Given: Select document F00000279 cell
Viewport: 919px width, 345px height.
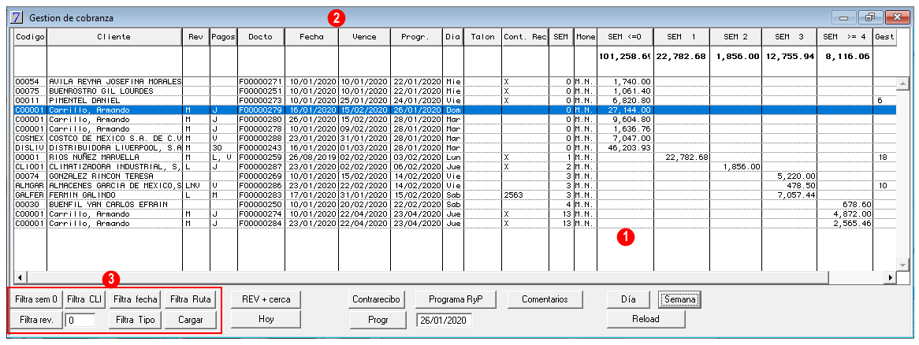Looking at the screenshot, I should pyautogui.click(x=261, y=109).
